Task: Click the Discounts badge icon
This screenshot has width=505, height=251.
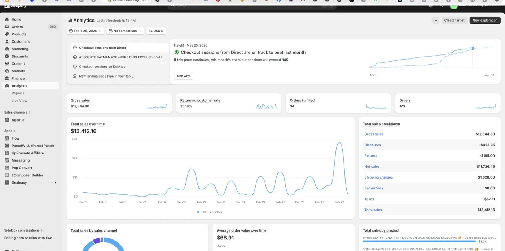Action: pos(7,56)
